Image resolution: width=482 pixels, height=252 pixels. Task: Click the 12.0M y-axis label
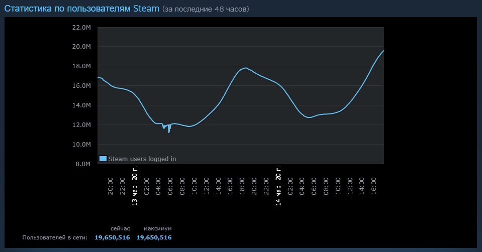(x=81, y=125)
